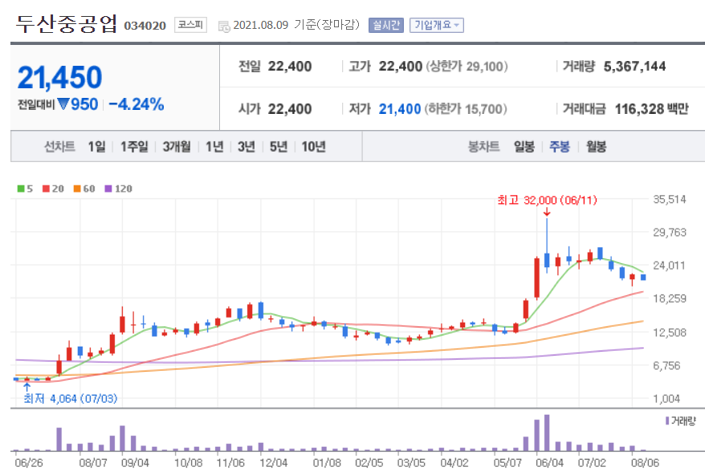Click the current price 21,450
Screen dimensions: 705x475
tap(59, 77)
